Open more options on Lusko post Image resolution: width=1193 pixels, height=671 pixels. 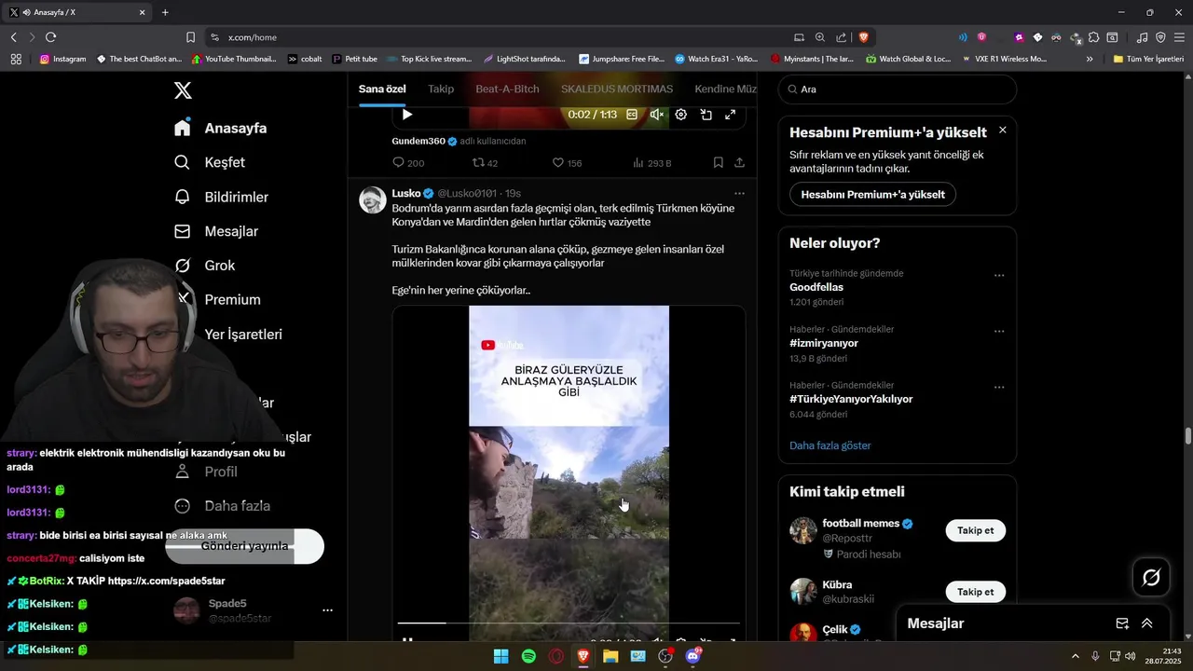(x=739, y=193)
